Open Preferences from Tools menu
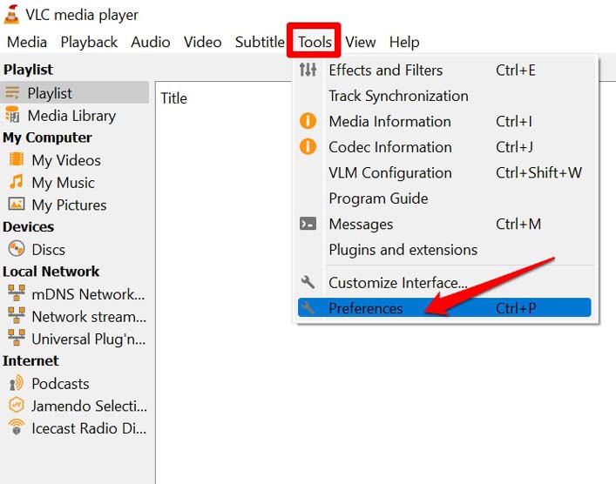The width and height of the screenshot is (616, 484). tap(444, 308)
